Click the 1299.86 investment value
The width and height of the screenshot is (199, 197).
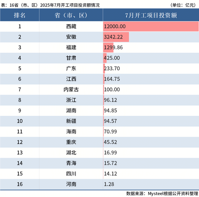[x=113, y=48]
